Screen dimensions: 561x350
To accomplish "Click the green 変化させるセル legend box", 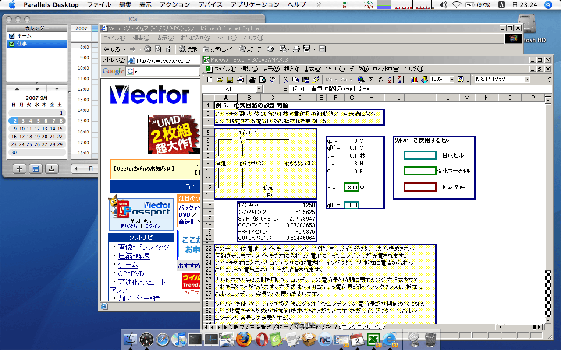I will tap(420, 171).
